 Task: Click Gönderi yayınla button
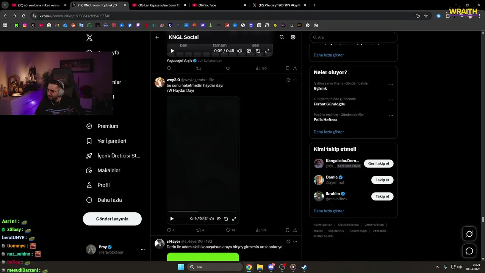[x=112, y=219]
